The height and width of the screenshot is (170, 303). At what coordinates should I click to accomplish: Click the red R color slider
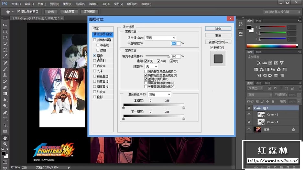click(x=273, y=26)
